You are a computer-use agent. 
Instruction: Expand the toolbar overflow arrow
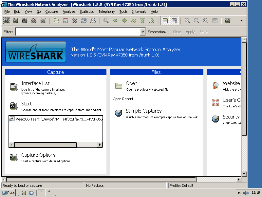tap(241, 21)
